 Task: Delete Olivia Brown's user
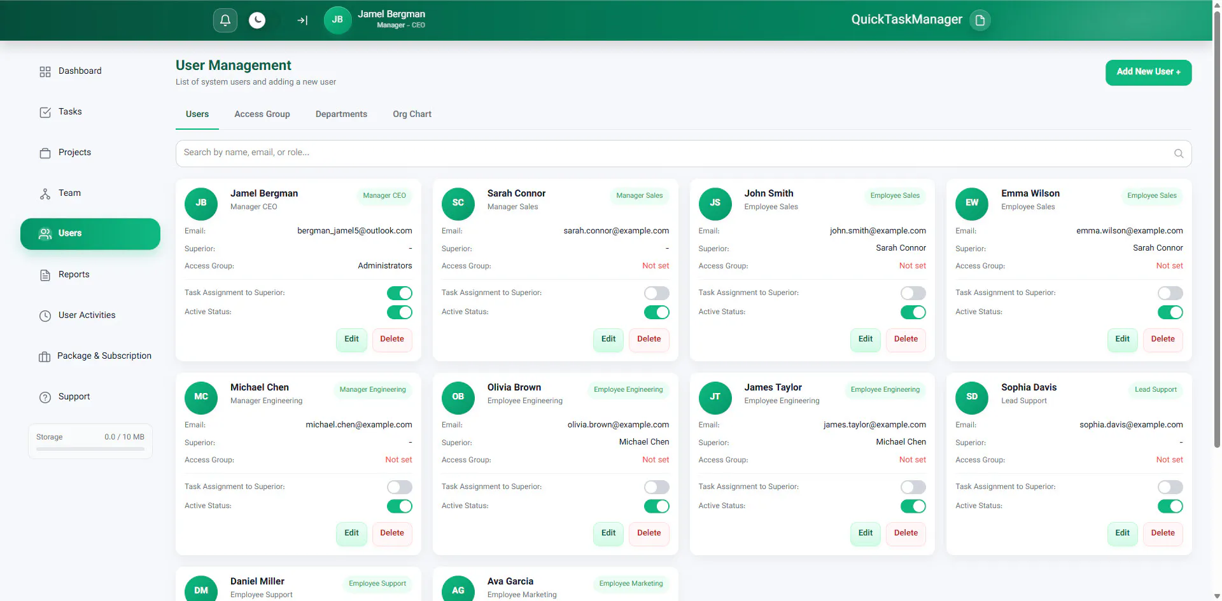[649, 534]
